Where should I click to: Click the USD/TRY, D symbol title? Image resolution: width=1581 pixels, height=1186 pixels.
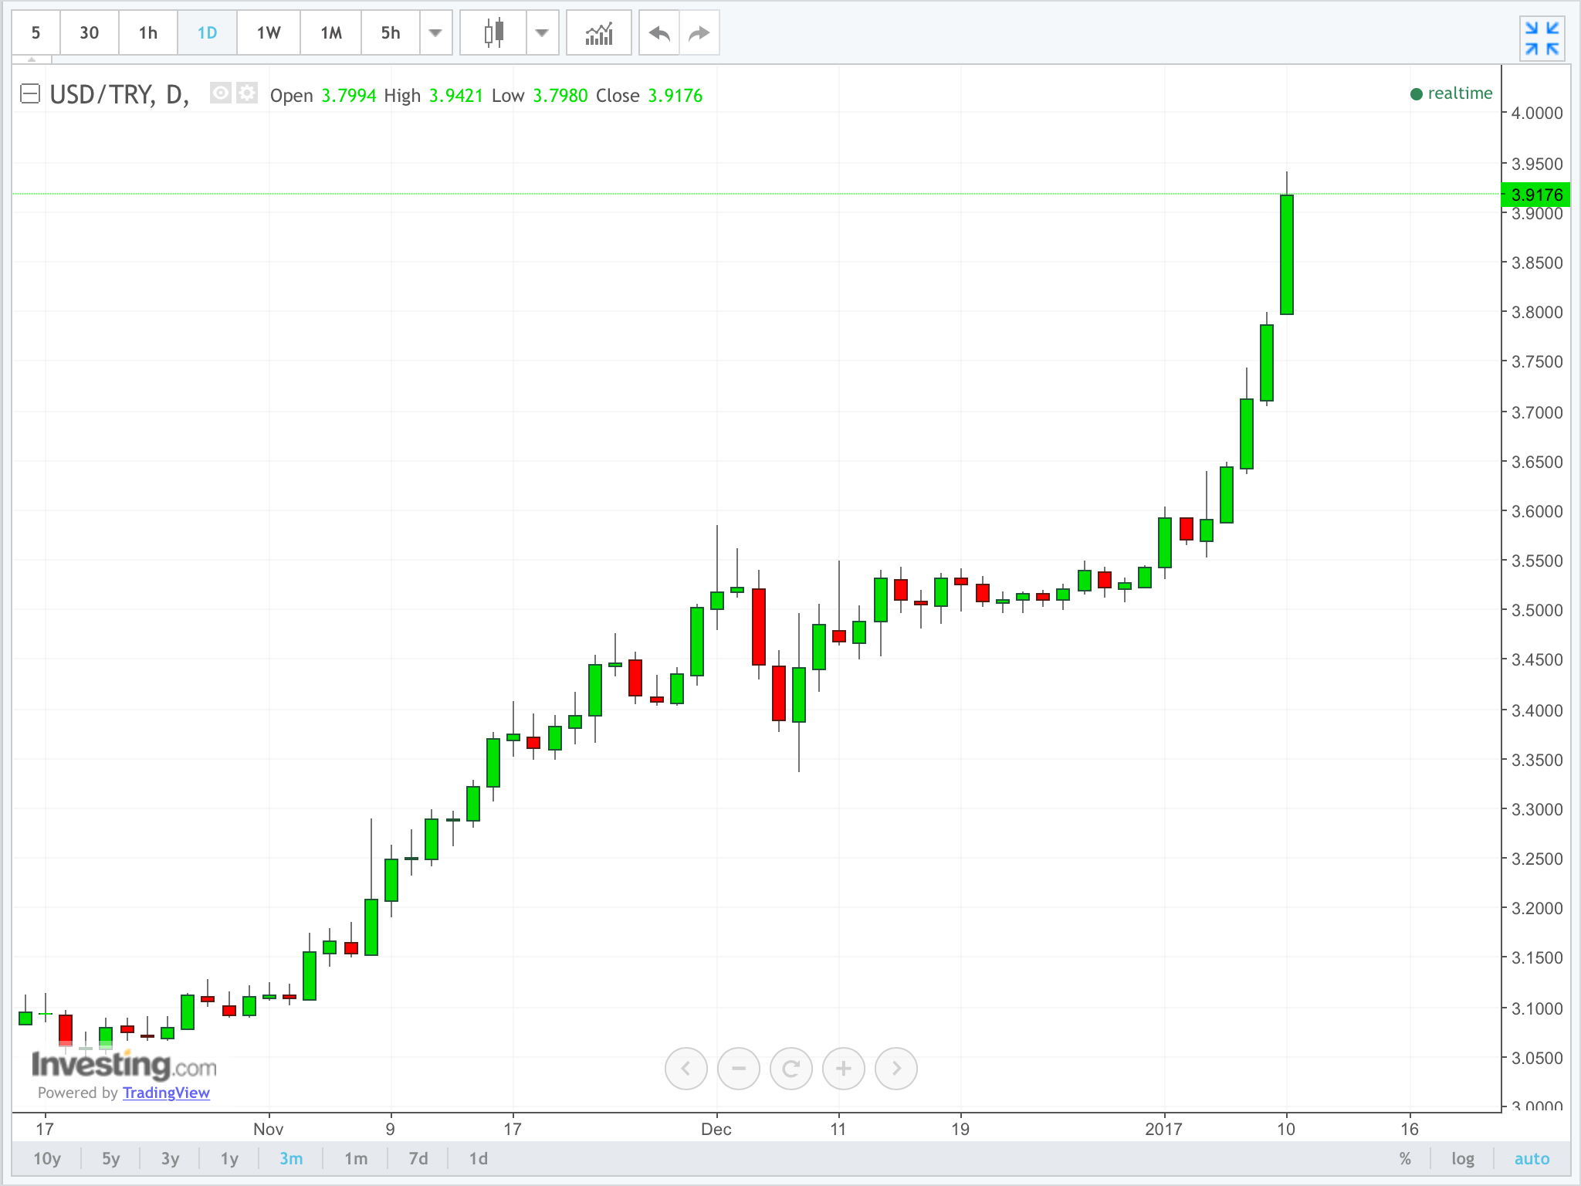[x=120, y=94]
